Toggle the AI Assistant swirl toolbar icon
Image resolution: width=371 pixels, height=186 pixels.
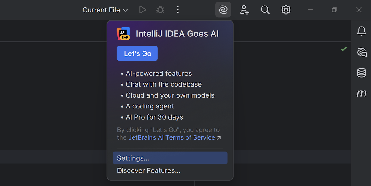pos(223,10)
